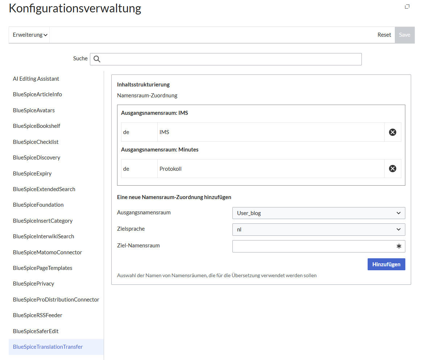Click the Save button

click(404, 35)
